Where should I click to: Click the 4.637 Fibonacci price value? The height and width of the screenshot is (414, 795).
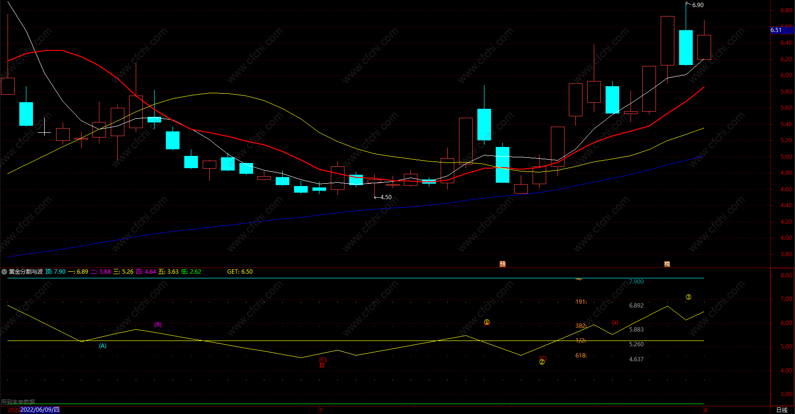(x=636, y=359)
